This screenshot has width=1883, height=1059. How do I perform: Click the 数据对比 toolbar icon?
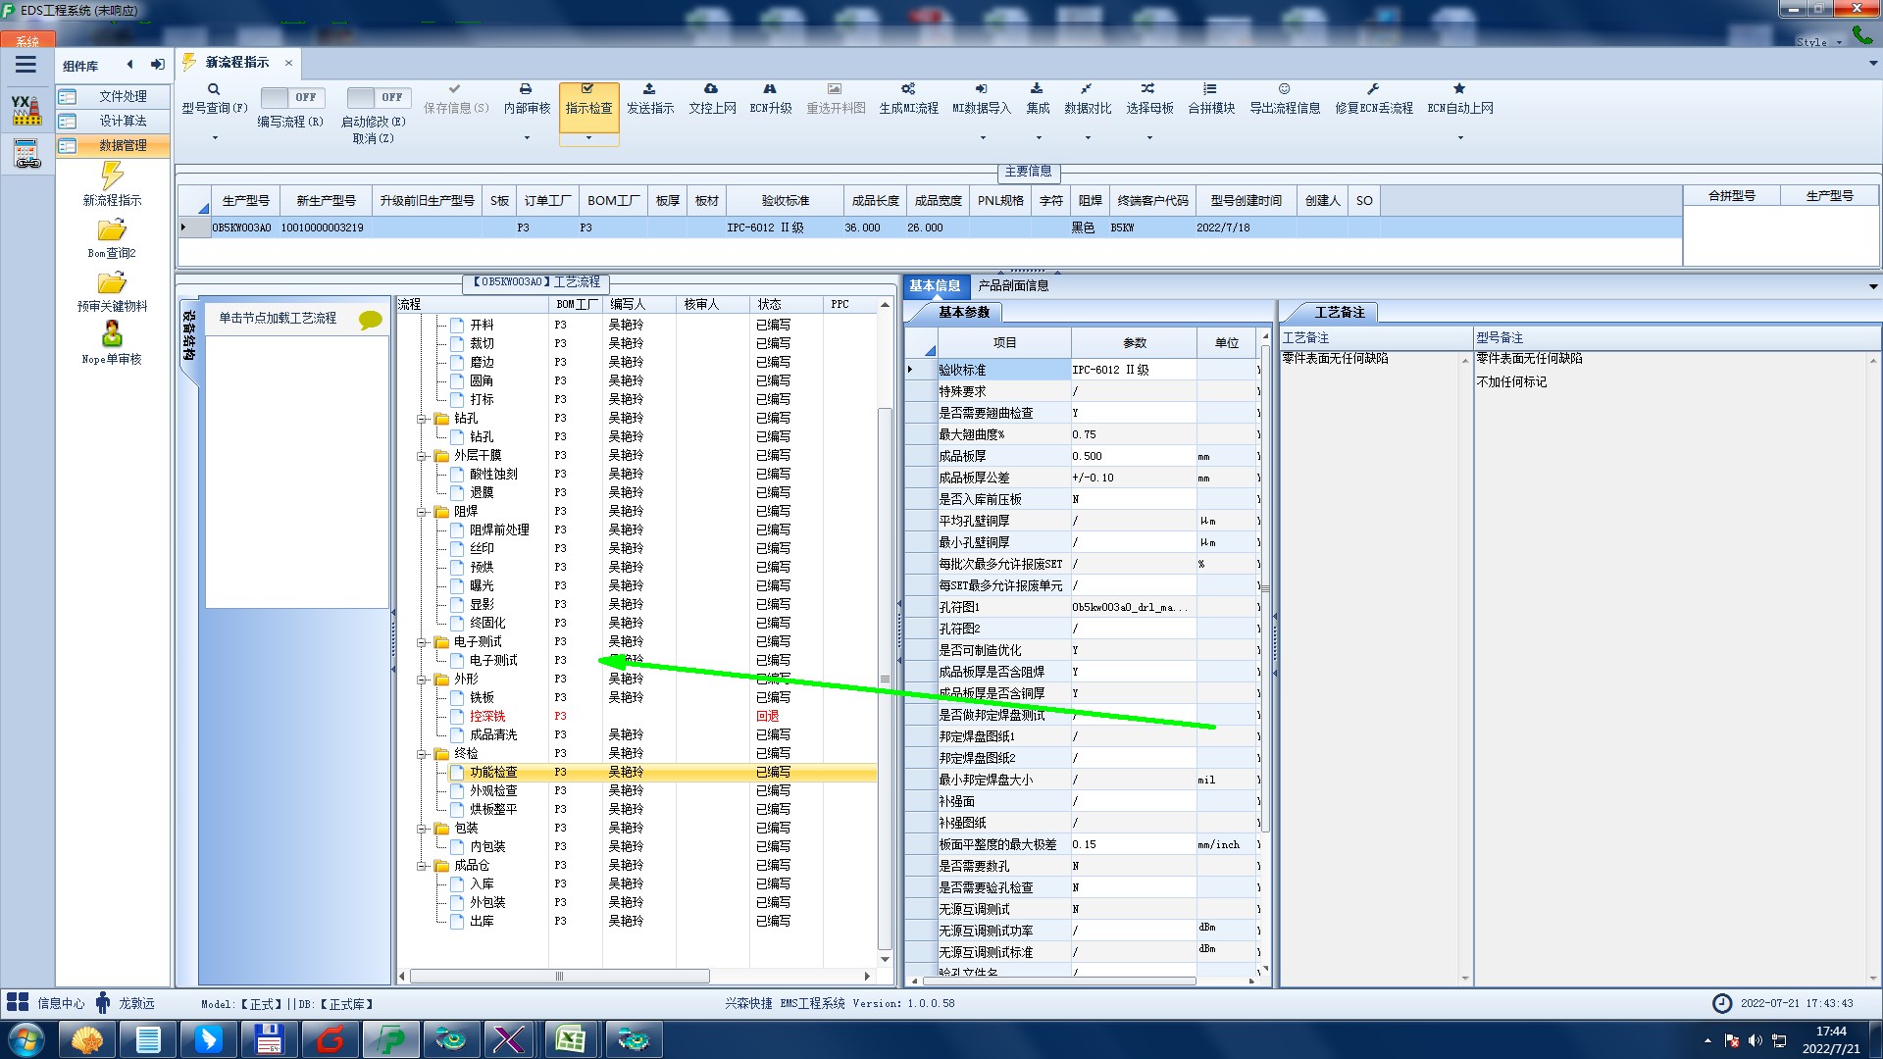1087,89
